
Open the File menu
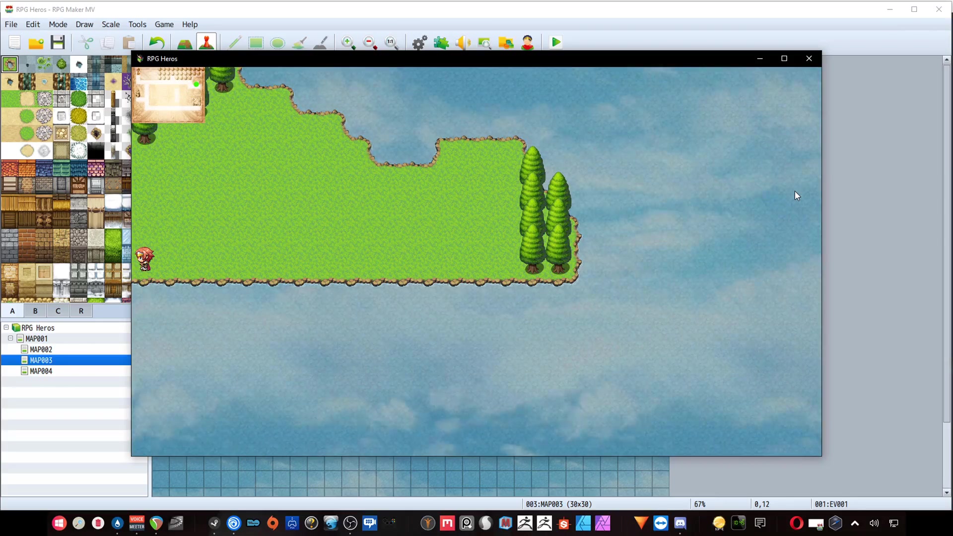(11, 24)
